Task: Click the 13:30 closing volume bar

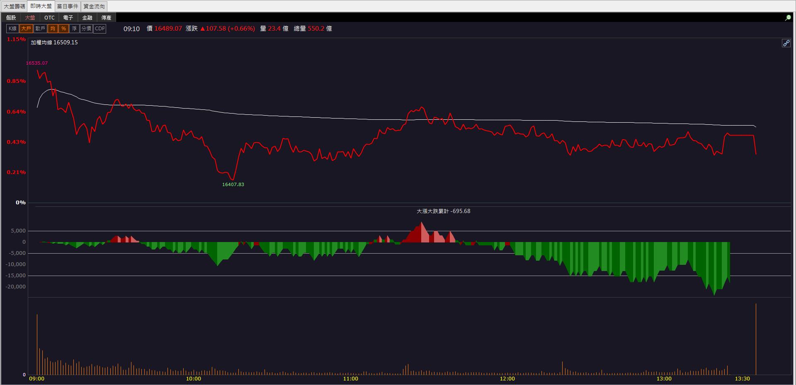Action: [756, 339]
